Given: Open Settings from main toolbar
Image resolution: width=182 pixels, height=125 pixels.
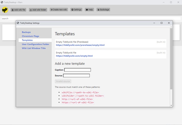Looking at the screenshot, I should pos(76,10).
